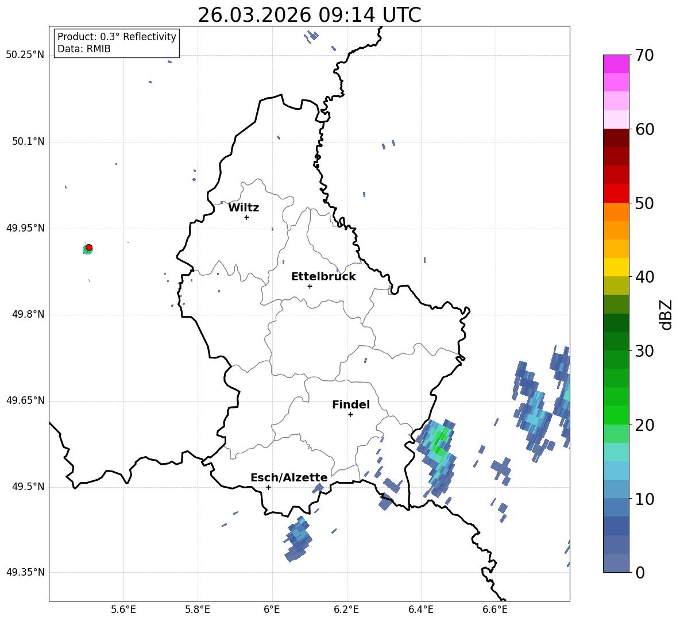
Task: Click the Esch/Alzette station cross marker
Action: coord(268,487)
